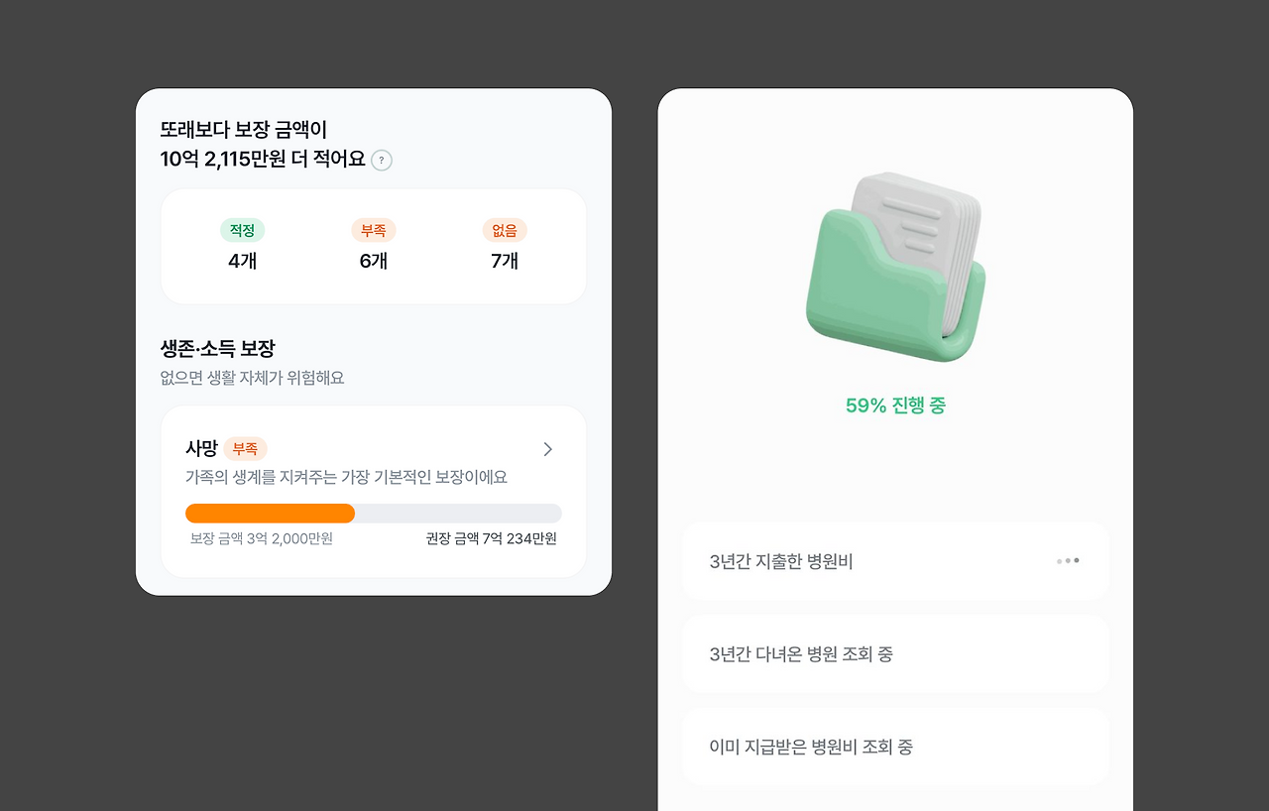The width and height of the screenshot is (1269, 811).
Task: Click the loading dots beside 3년간 지출한 병원비
Action: pos(1068,561)
